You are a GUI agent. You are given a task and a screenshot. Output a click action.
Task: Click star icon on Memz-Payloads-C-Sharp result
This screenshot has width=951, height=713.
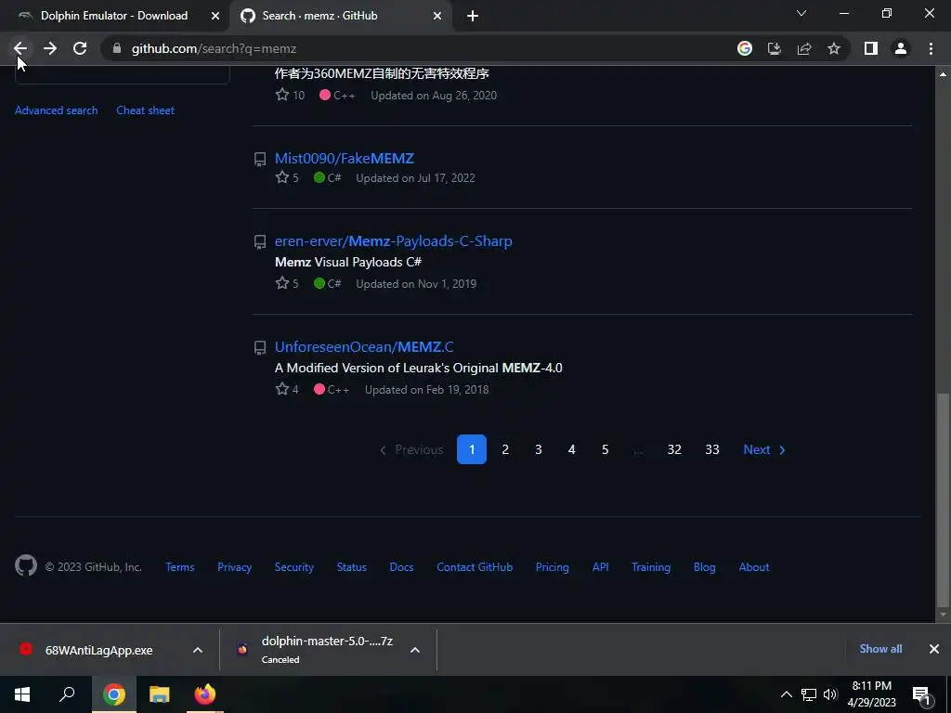pos(282,283)
